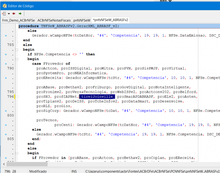Collapse the begin block below line 785
Image resolution: width=220 pixels, height=173 pixels.
click(x=17, y=49)
